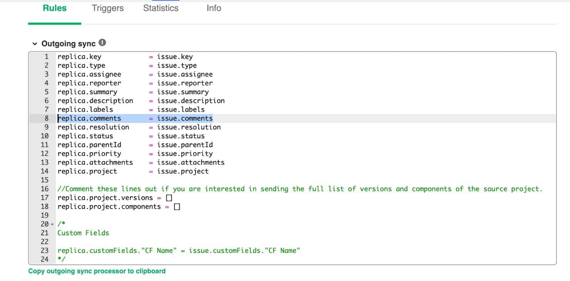Click issue.key on line 1
The image size is (570, 281).
tap(175, 57)
